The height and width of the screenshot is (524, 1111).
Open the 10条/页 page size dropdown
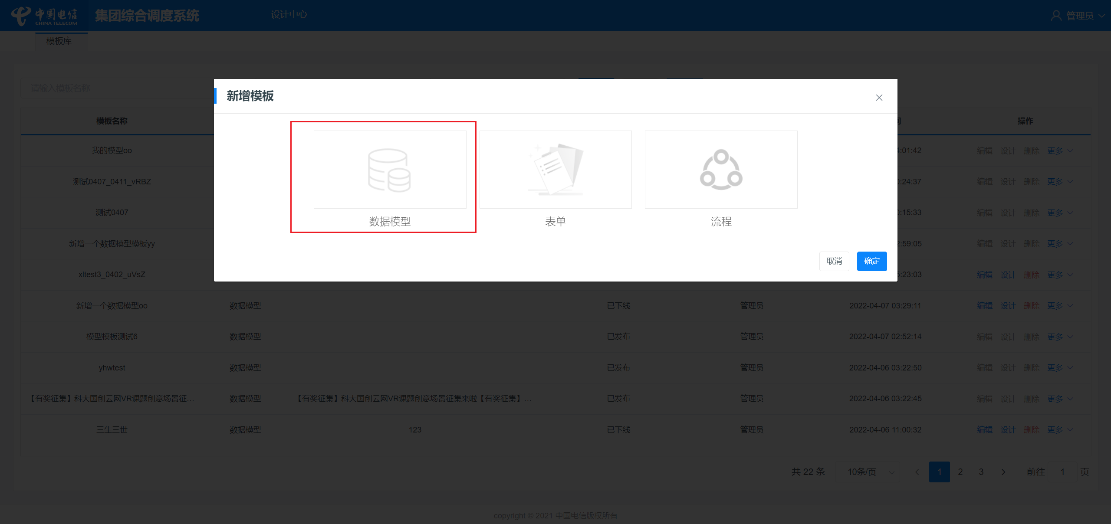868,472
